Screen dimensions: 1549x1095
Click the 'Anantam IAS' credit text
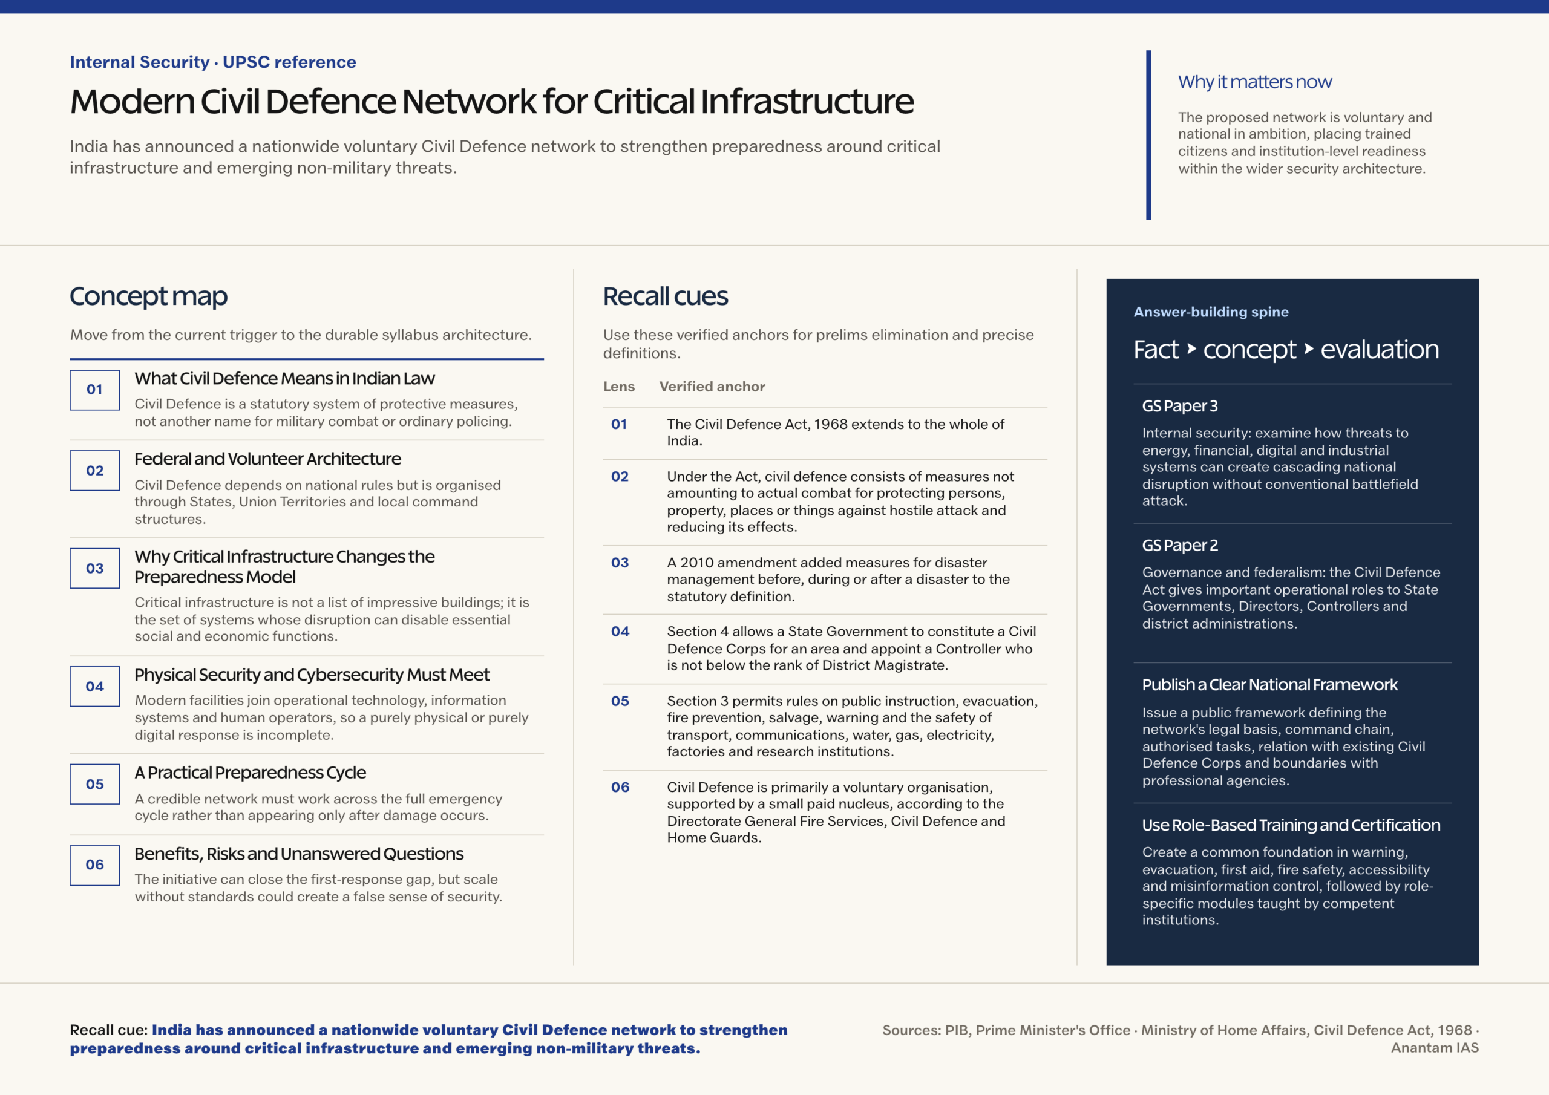tap(1434, 1048)
